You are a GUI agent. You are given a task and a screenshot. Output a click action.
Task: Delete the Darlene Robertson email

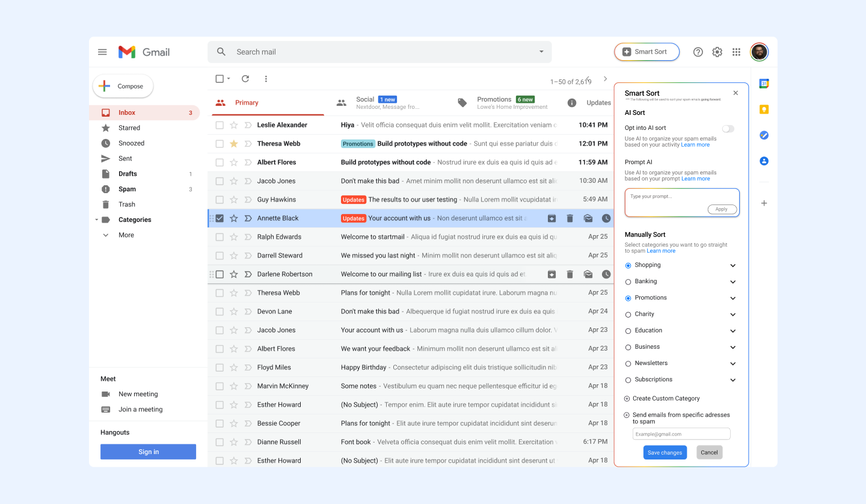570,274
